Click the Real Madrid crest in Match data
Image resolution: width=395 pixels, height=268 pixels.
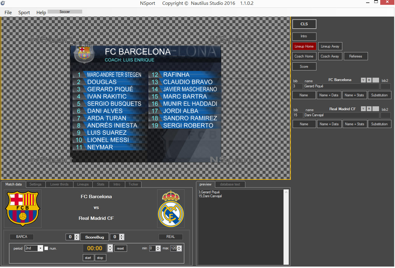pyautogui.click(x=171, y=208)
